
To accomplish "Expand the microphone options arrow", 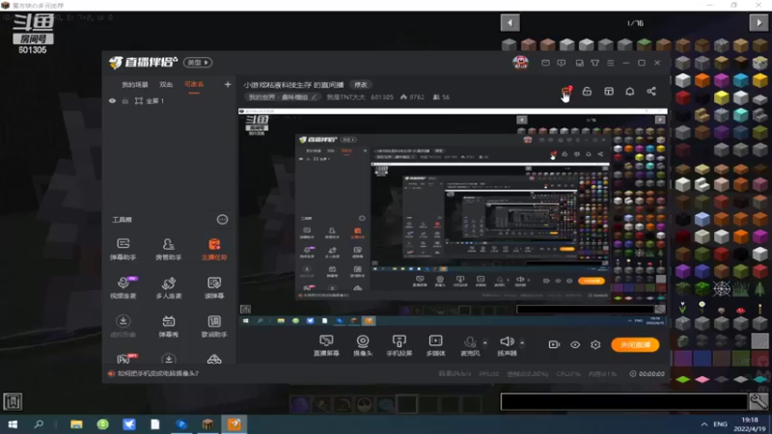I will (x=485, y=342).
